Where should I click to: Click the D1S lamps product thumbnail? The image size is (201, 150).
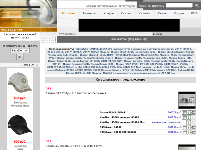pos(187,100)
